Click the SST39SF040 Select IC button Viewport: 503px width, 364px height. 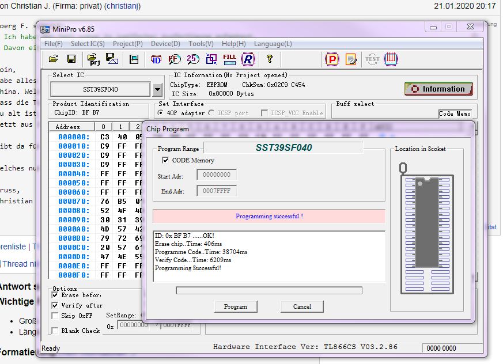(100, 89)
